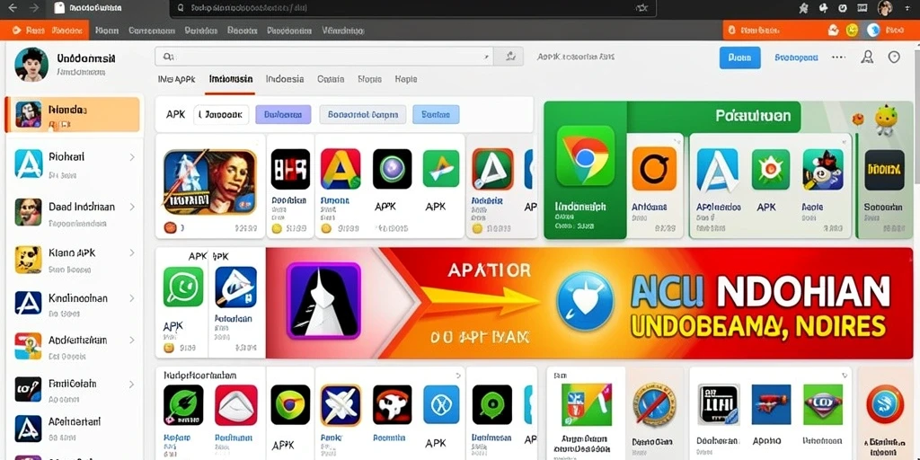
Task: Select the wide grey filter chip
Action: [363, 115]
